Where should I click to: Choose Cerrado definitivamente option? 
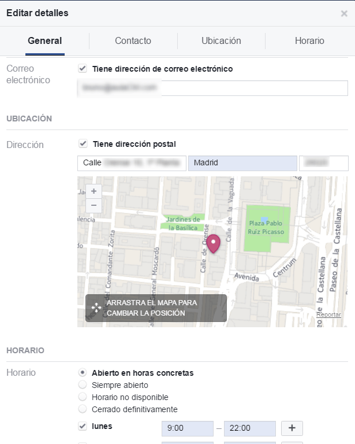click(x=83, y=409)
